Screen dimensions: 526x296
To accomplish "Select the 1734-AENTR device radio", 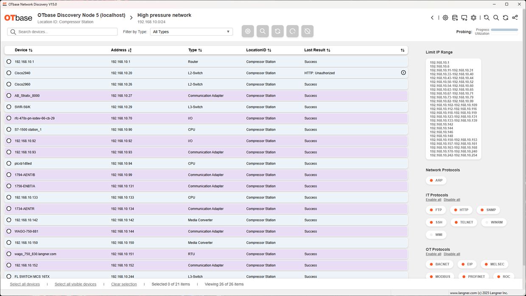I will click(9, 209).
